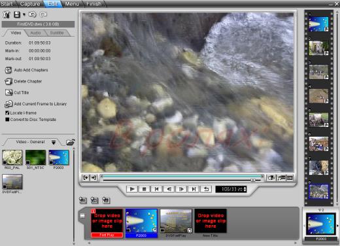Click the title strip right scroll arrow

(296, 243)
